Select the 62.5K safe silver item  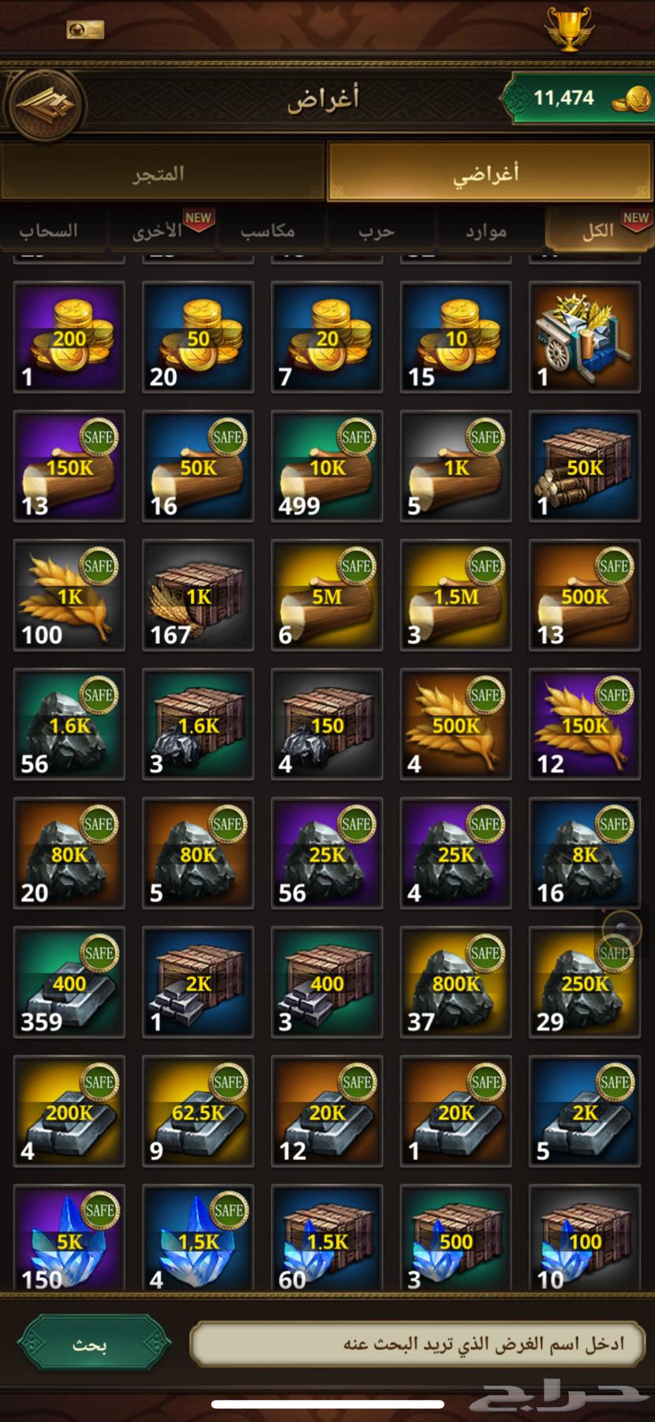pyautogui.click(x=198, y=1111)
